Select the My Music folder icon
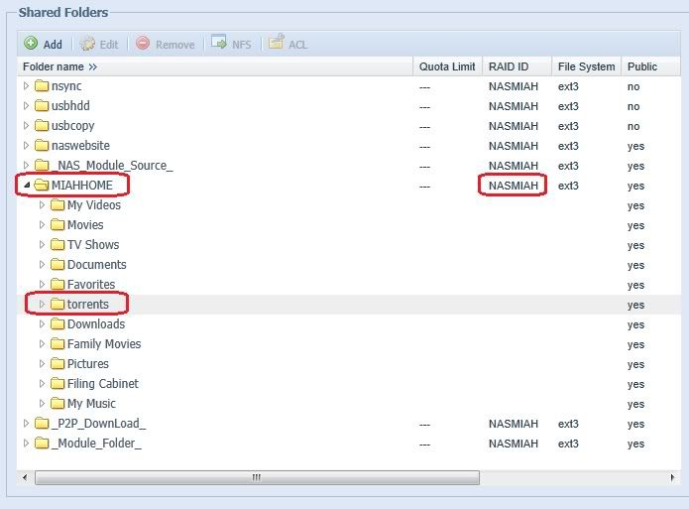The image size is (689, 509). (57, 403)
